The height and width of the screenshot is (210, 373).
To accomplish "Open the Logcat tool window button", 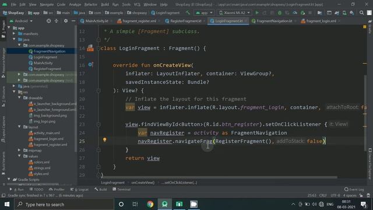I will 79,189.
